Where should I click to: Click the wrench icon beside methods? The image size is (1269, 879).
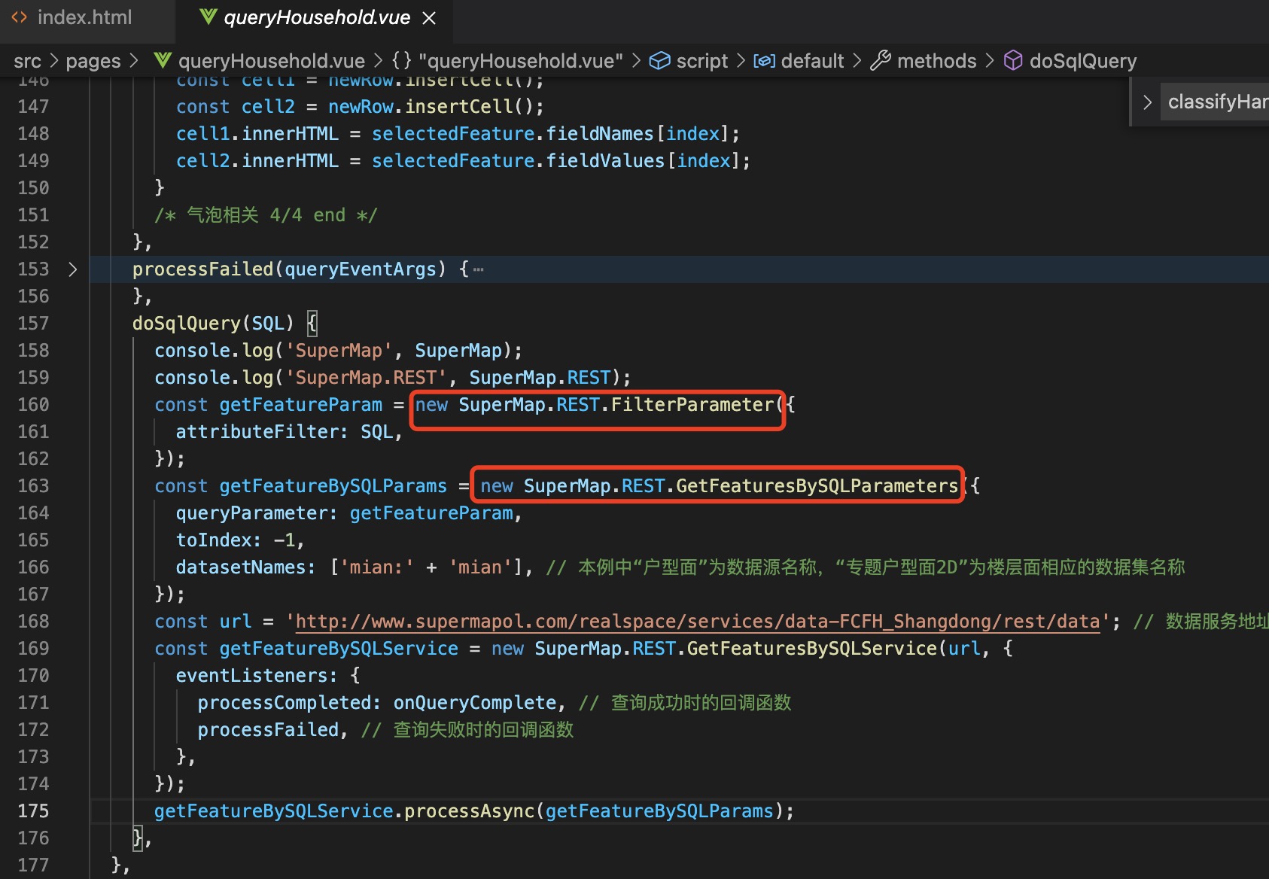[x=880, y=60]
